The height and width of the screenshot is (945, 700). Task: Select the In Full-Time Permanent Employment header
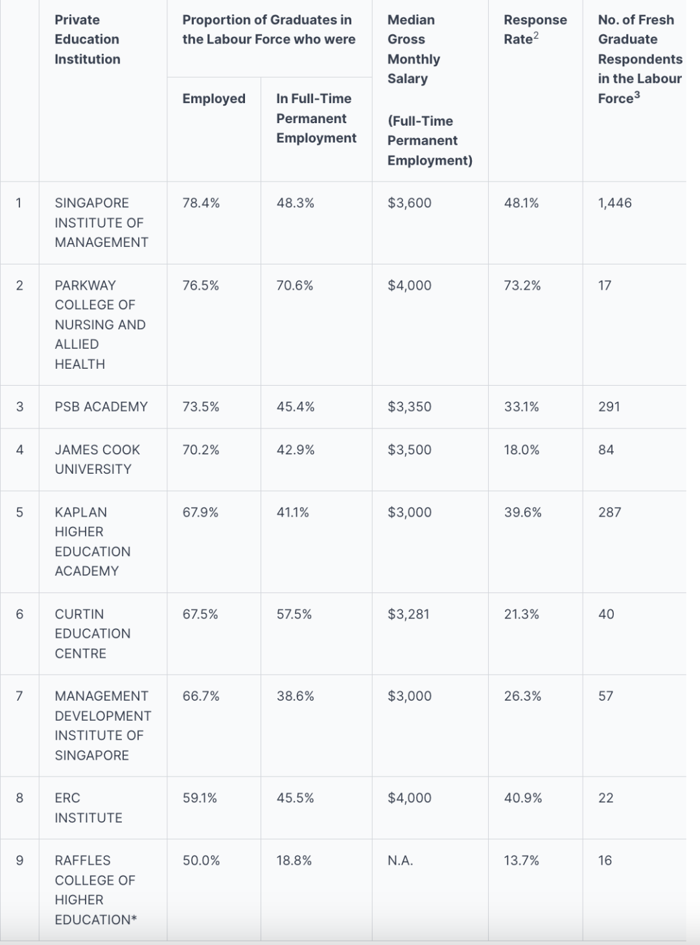click(x=316, y=118)
